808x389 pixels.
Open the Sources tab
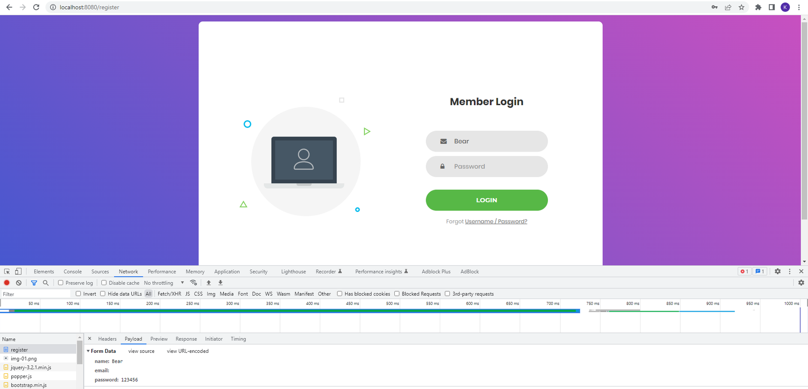[100, 272]
